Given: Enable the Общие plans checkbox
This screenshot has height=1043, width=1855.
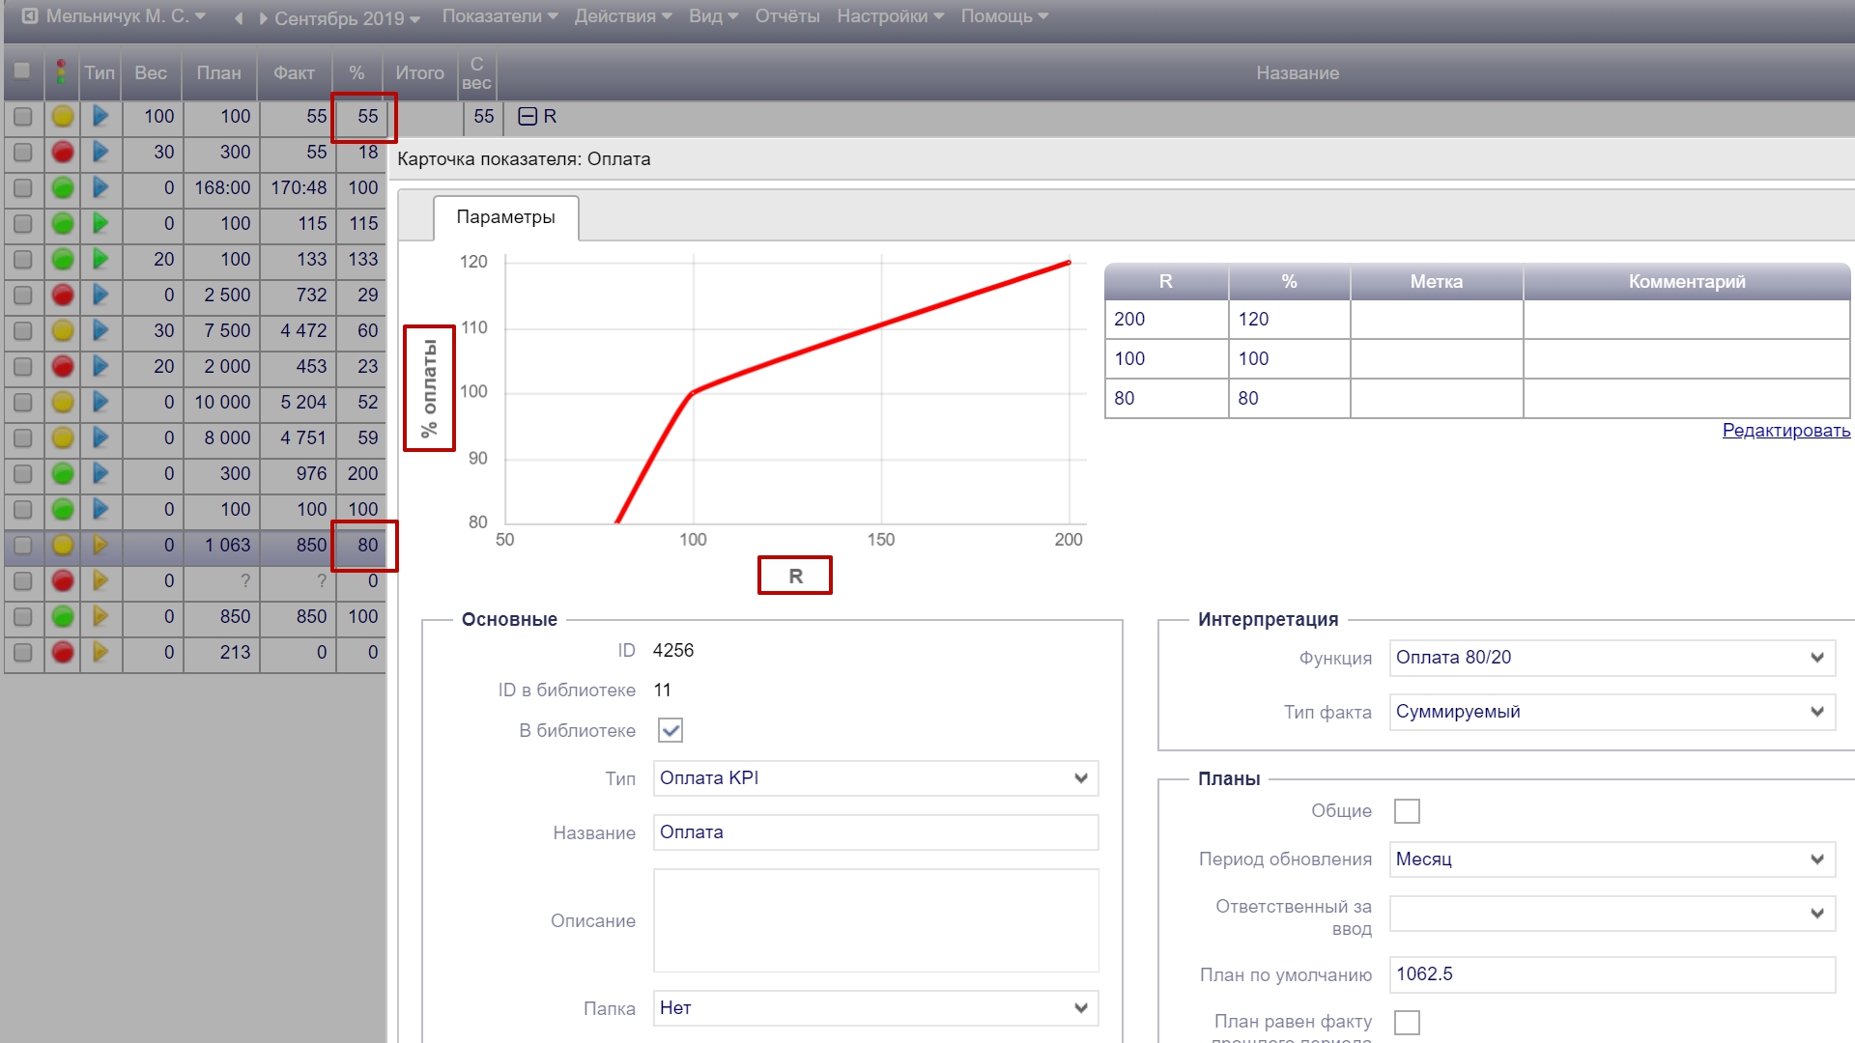Looking at the screenshot, I should [x=1407, y=811].
